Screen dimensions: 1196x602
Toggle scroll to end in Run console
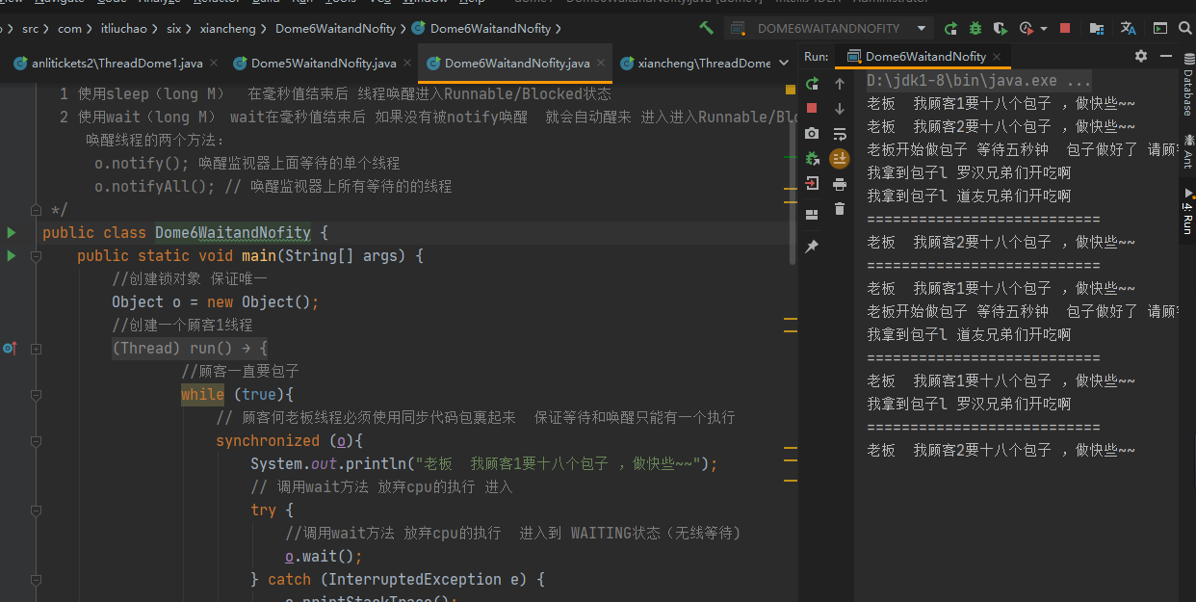tap(840, 159)
